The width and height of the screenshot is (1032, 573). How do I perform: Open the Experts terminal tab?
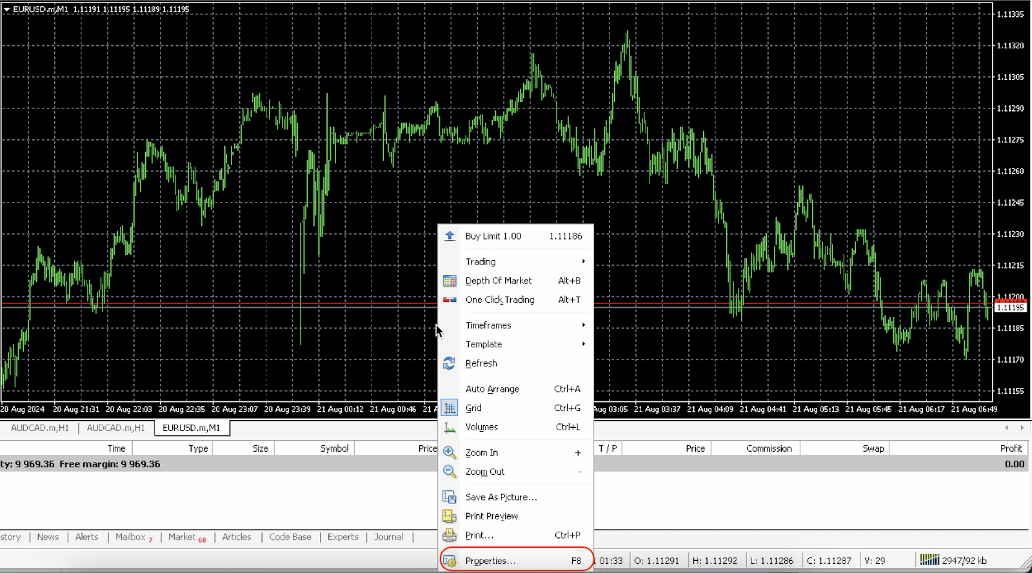[342, 537]
